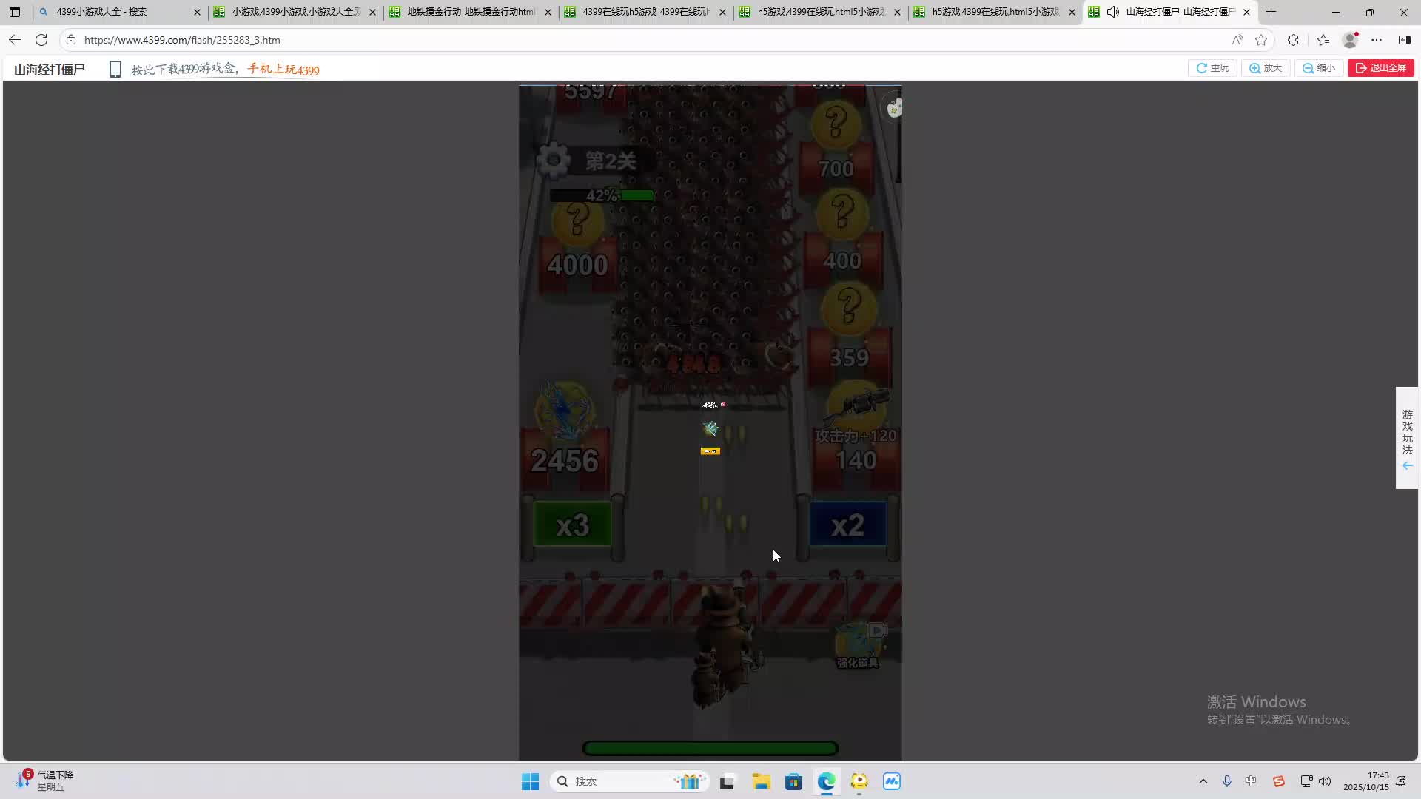Open File Explorer in taskbar
The width and height of the screenshot is (1421, 799).
coord(761,781)
